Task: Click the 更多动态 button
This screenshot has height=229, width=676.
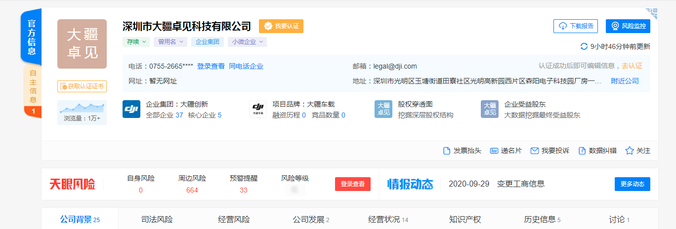Action: click(633, 184)
